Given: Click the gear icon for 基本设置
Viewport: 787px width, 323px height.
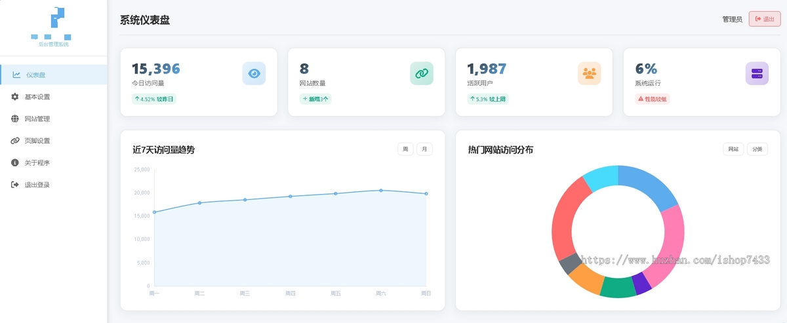Looking at the screenshot, I should point(15,97).
